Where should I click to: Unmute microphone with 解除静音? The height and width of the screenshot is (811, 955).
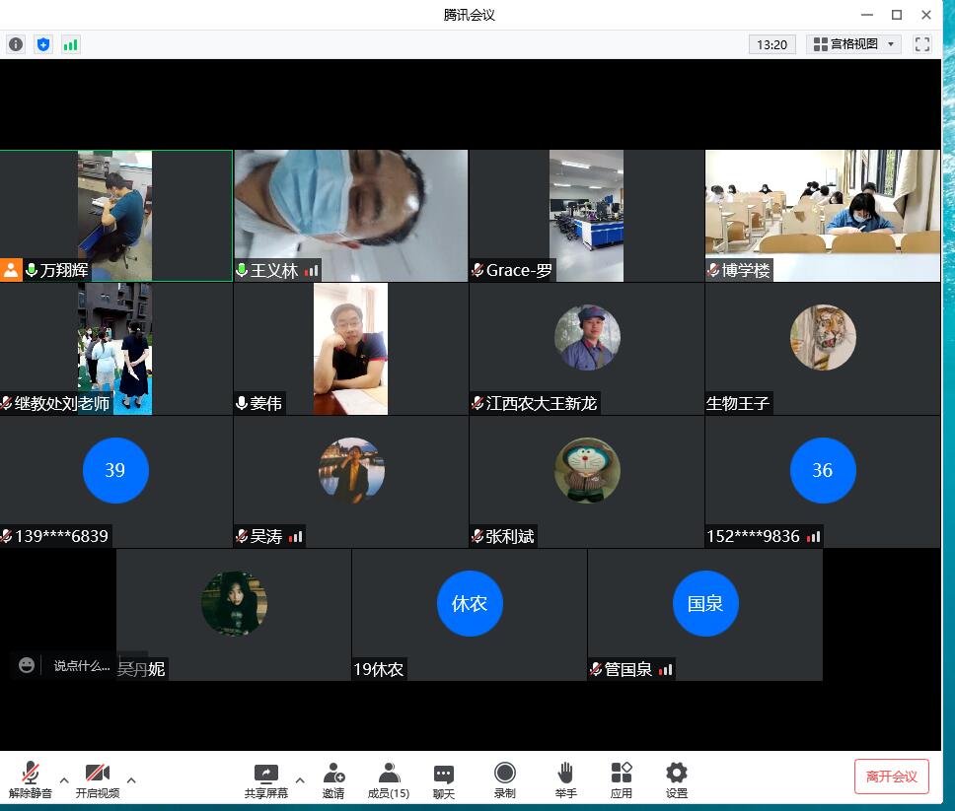[x=31, y=779]
